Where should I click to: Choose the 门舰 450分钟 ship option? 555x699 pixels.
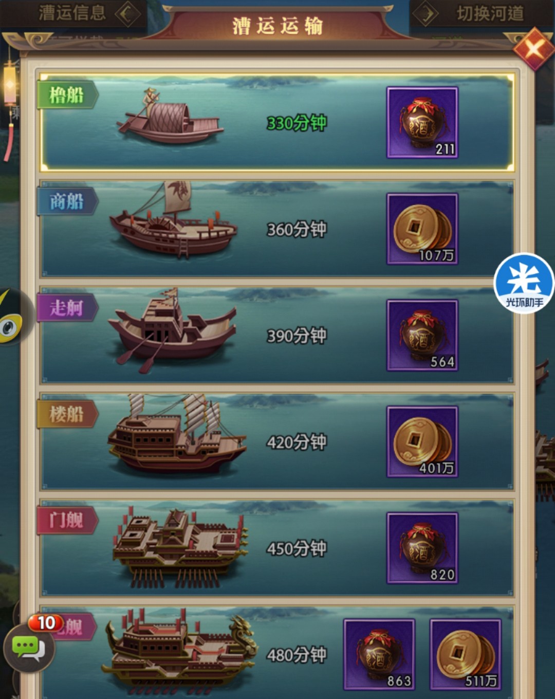[x=277, y=548]
